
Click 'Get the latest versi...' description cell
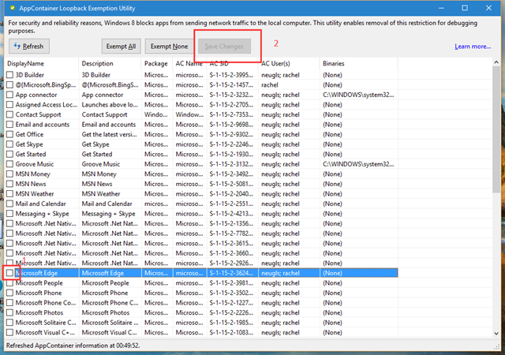click(110, 134)
